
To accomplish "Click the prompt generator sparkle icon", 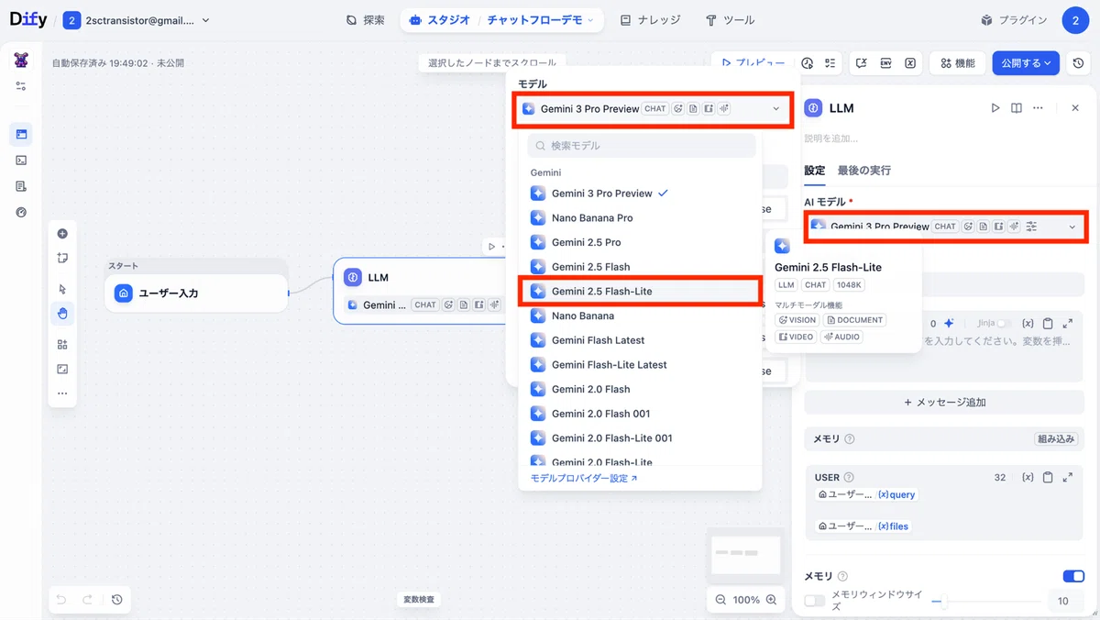I will [950, 323].
